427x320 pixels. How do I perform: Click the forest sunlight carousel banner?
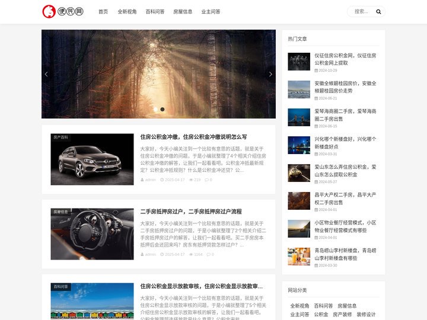pyautogui.click(x=158, y=74)
